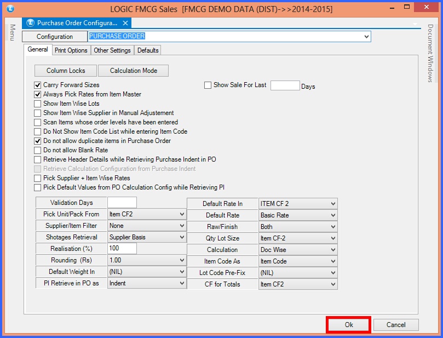The height and width of the screenshot is (338, 443).
Task: Expand the PURCHASE ORDER configuration dropdown
Action: point(366,37)
